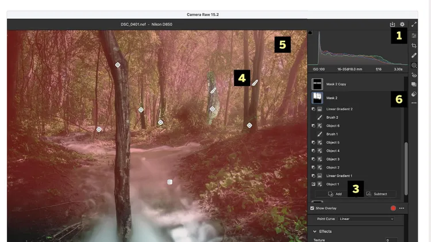This screenshot has height=242, width=431.
Task: Click the Object 3 selection type icon
Action: [x=320, y=159]
